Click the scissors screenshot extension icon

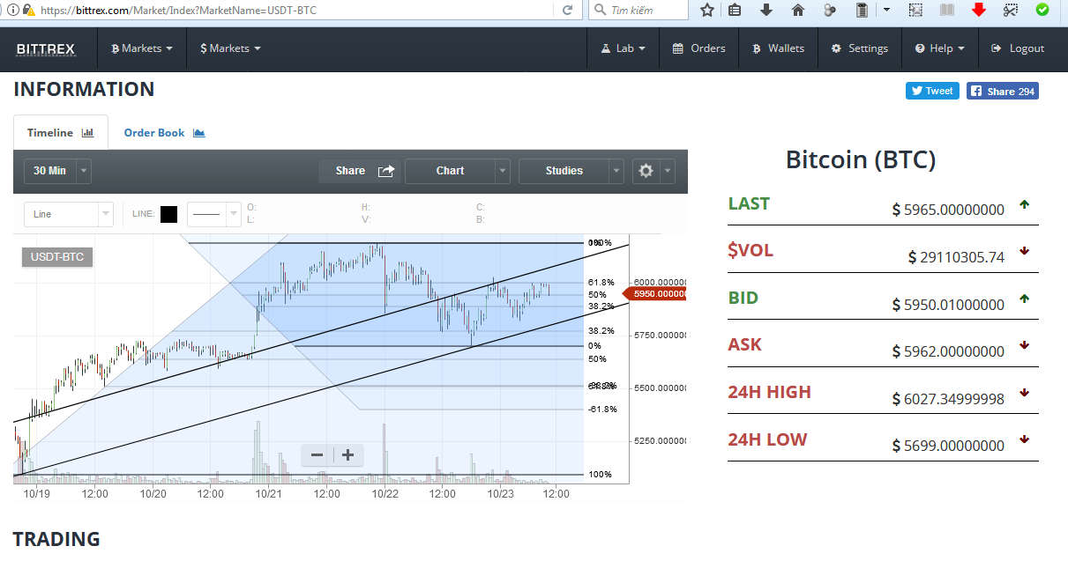click(x=1011, y=10)
